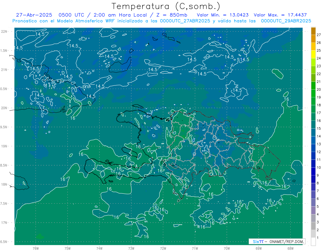Click the amber swatch between 25 and 26
The height and width of the screenshot is (252, 326).
tap(313, 46)
